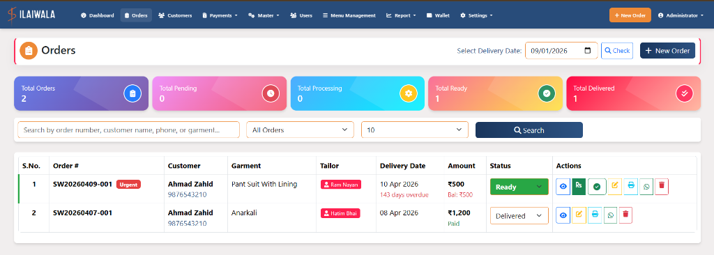Send WhatsApp message for order SW20260409-001
The height and width of the screenshot is (255, 714).
click(646, 187)
